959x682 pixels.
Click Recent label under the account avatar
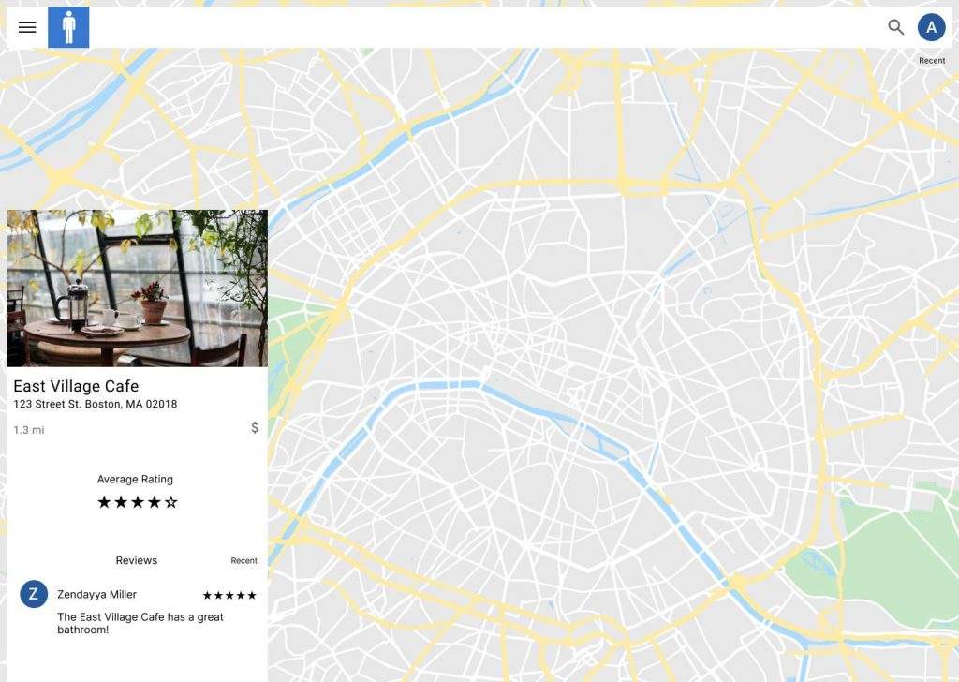click(931, 61)
